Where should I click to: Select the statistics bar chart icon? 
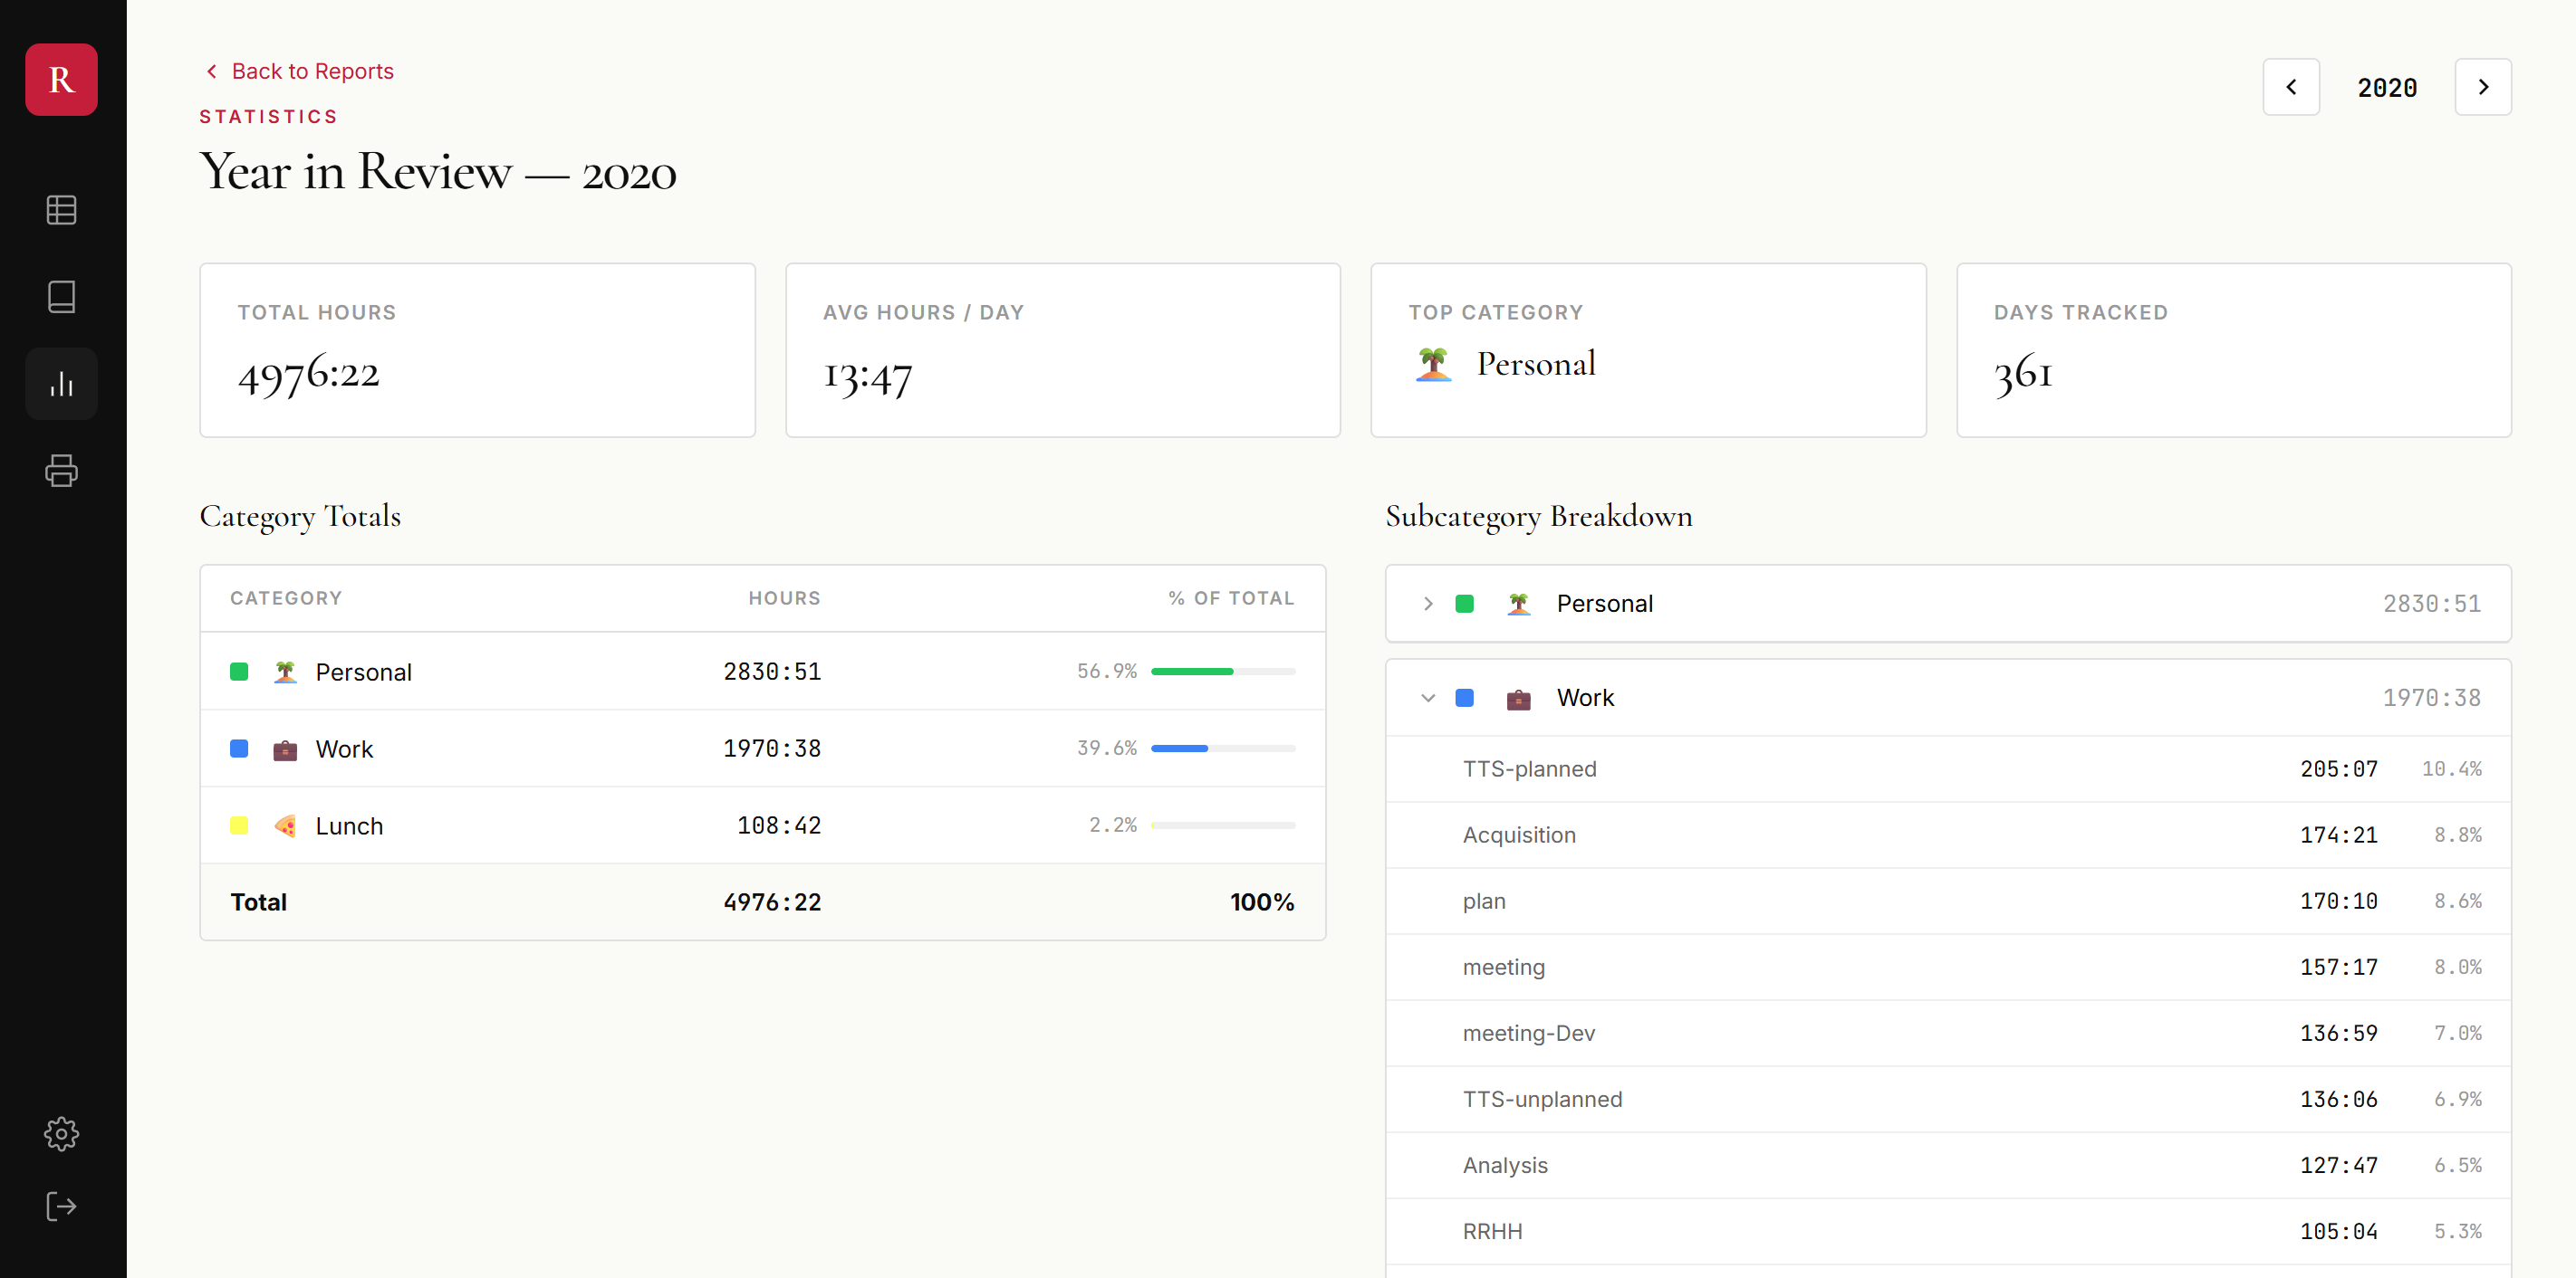tap(61, 384)
